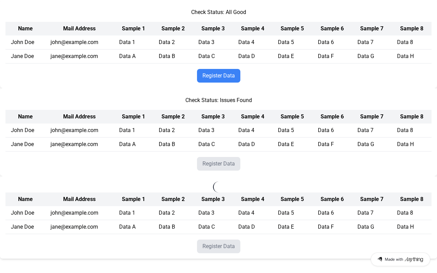Select the Data G cell in the All Good table
Viewport: 437px width, 273px height.
(x=366, y=56)
